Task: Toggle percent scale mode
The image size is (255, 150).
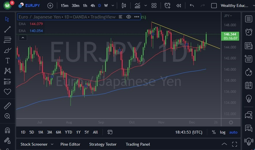Action: pos(214,132)
